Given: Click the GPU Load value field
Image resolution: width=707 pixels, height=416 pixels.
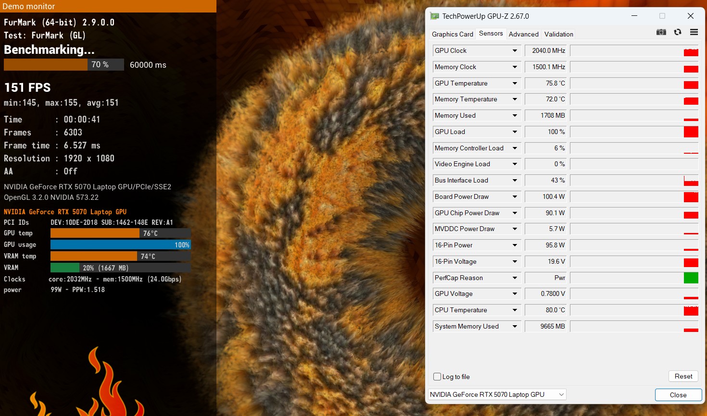Looking at the screenshot, I should point(546,132).
